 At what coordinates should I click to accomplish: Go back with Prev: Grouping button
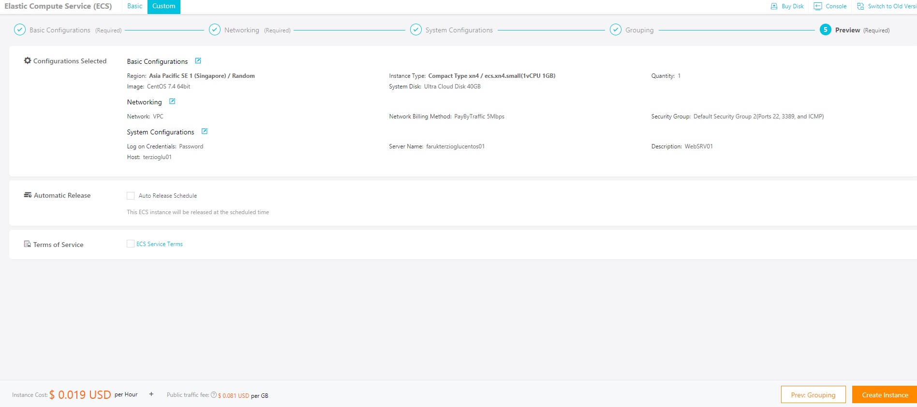813,394
